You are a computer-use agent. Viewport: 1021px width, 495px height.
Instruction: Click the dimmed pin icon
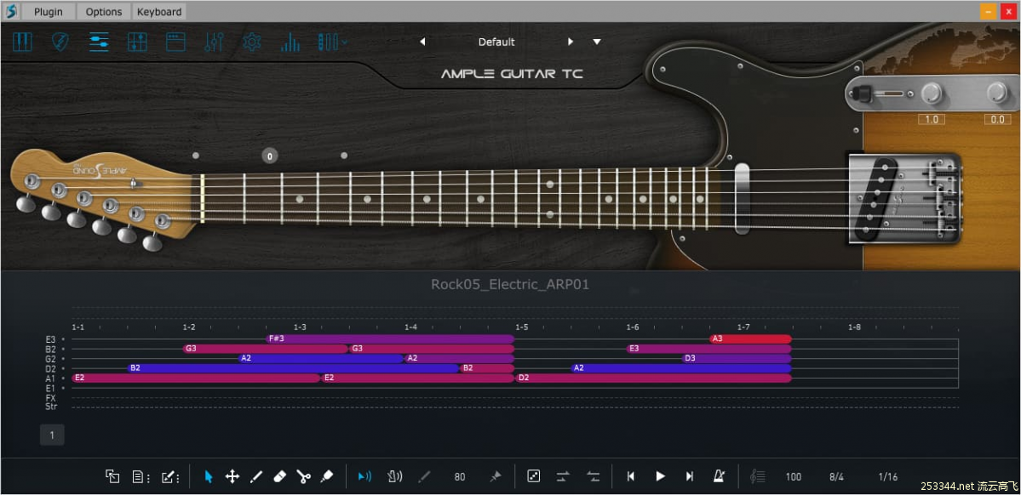click(495, 477)
